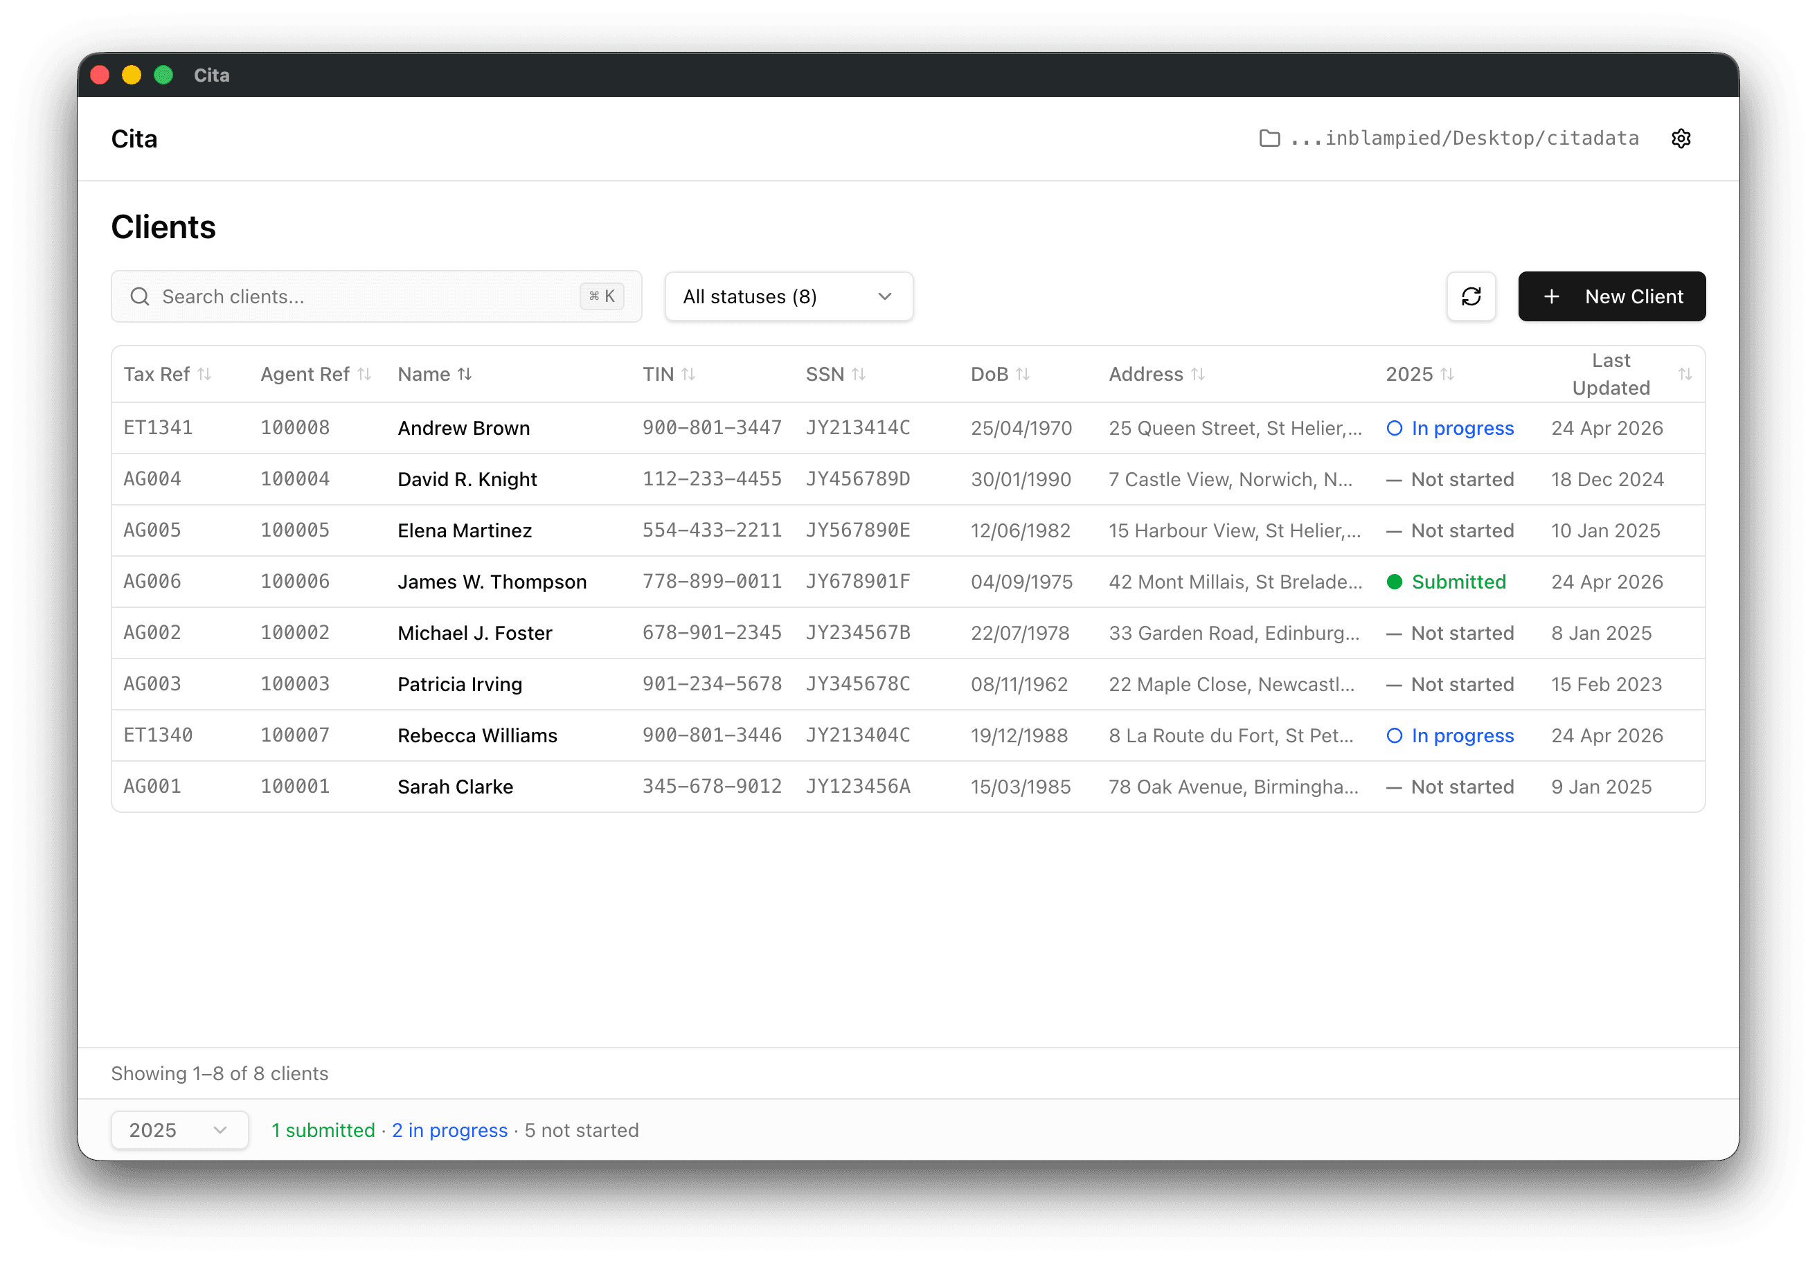Image resolution: width=1817 pixels, height=1263 pixels.
Task: Open client Patricia Irving
Action: coord(460,685)
